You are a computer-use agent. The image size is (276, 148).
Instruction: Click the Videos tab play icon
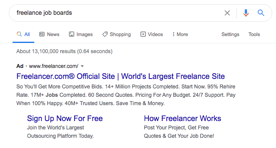pyautogui.click(x=143, y=34)
